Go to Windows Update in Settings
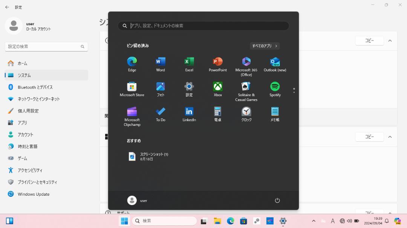This screenshot has height=228, width=407. click(46, 194)
